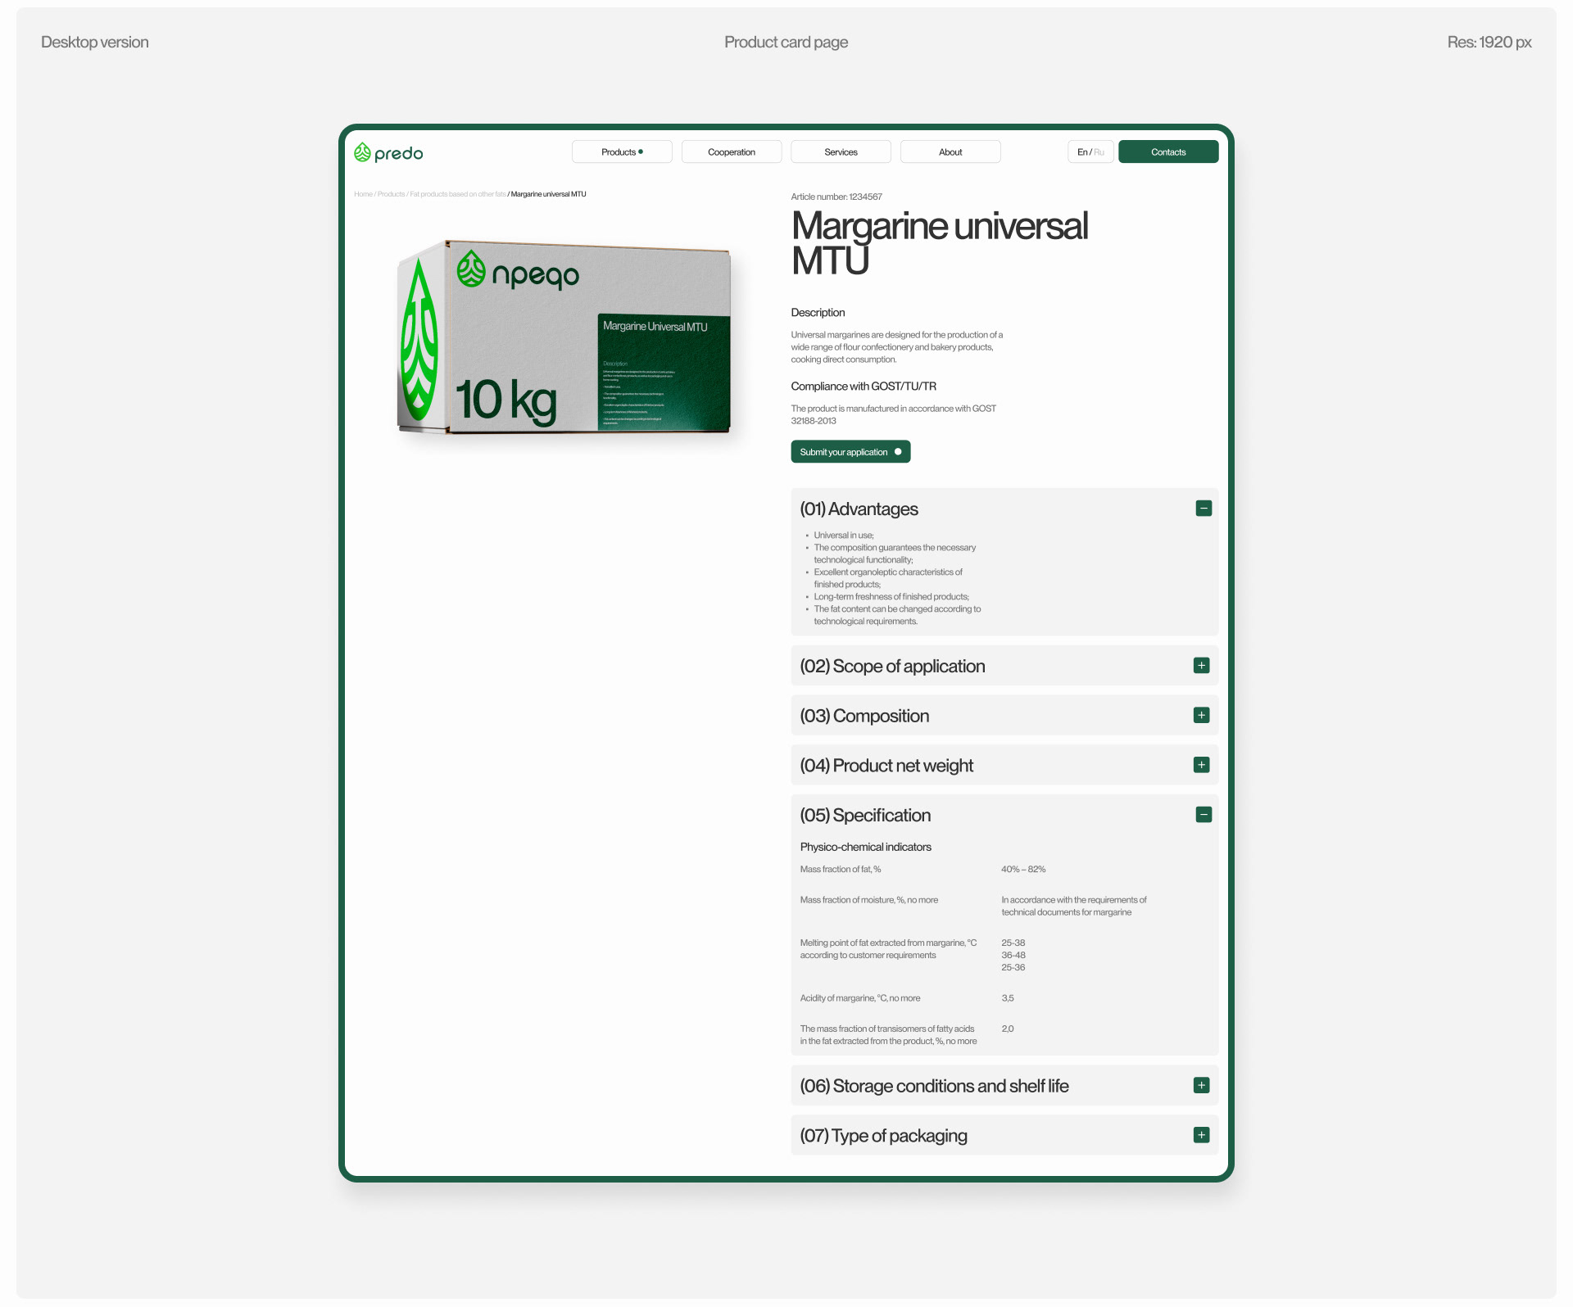Click plus icon on Scope of application
The width and height of the screenshot is (1573, 1307).
click(1201, 666)
